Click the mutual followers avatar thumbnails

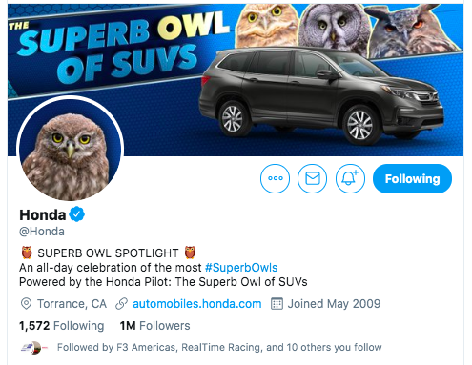34,348
